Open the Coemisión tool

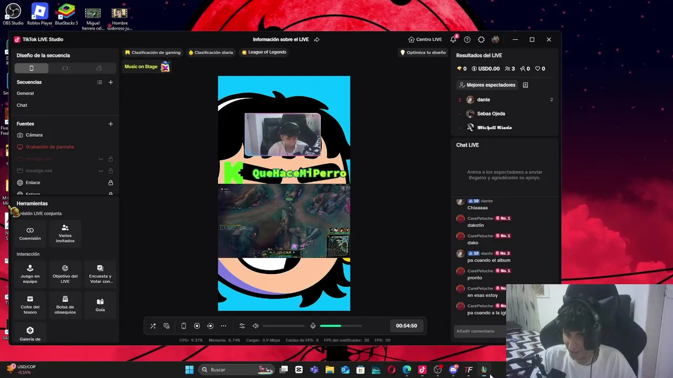30,234
